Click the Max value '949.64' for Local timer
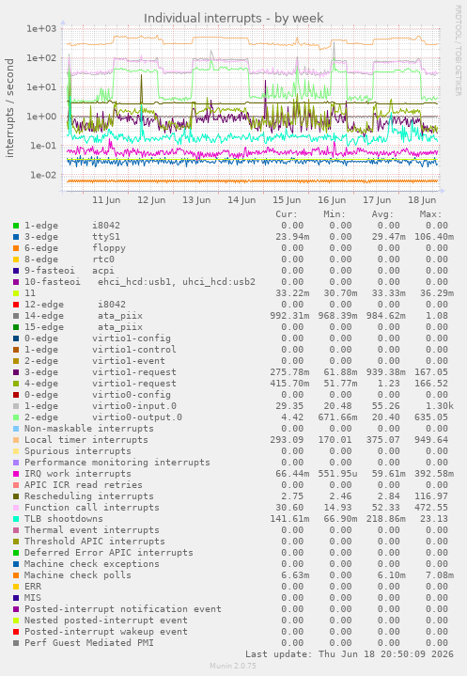This screenshot has width=467, height=676. click(x=431, y=440)
